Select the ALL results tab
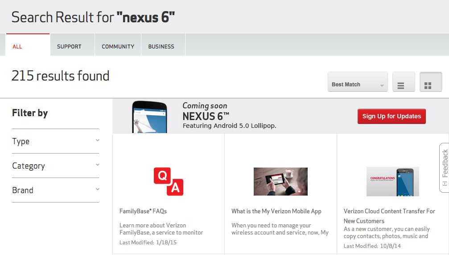Screen dimensions: 449x255 click(x=17, y=46)
